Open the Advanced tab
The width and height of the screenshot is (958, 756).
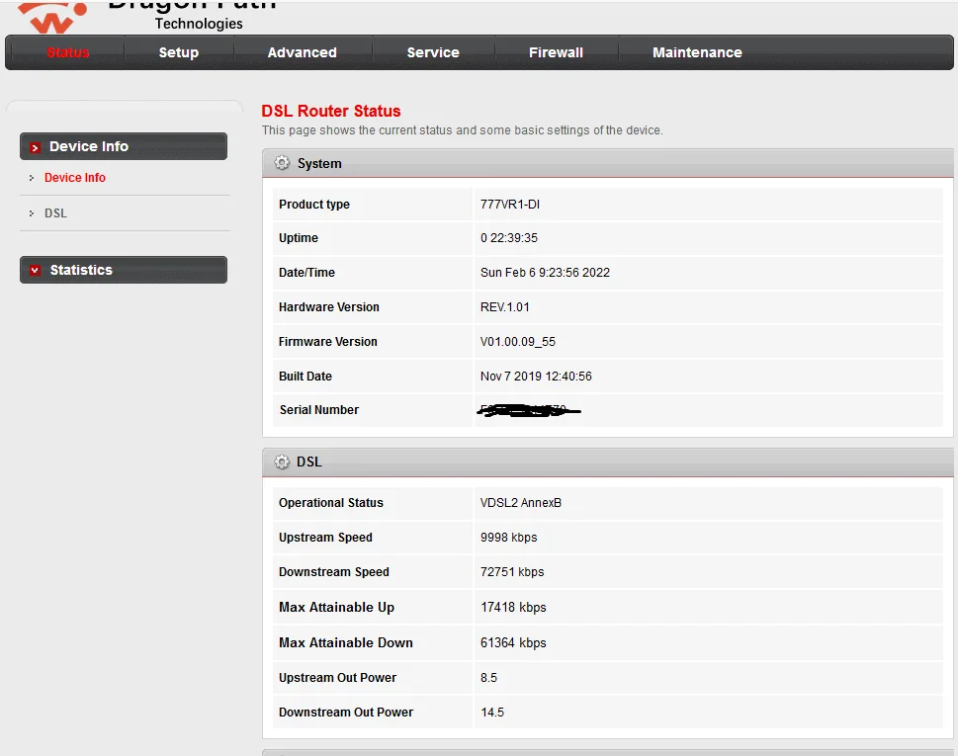(302, 52)
